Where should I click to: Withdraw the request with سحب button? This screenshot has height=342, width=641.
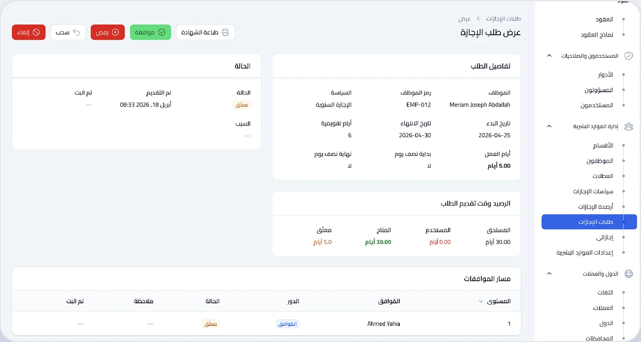(68, 32)
